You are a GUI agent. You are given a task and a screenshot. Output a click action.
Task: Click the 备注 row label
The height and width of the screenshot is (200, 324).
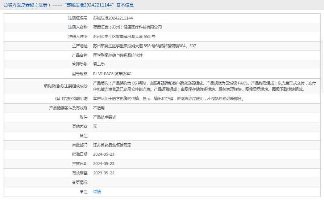pyautogui.click(x=83, y=136)
